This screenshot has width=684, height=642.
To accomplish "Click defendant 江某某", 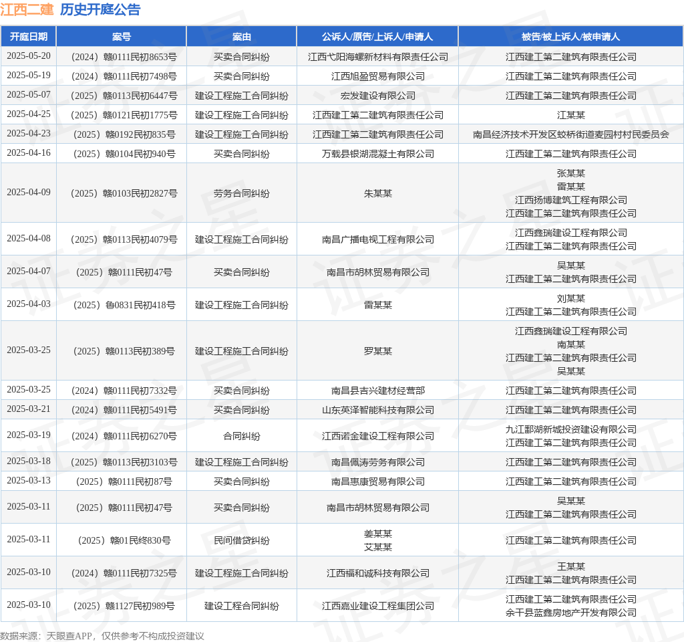I will (570, 115).
